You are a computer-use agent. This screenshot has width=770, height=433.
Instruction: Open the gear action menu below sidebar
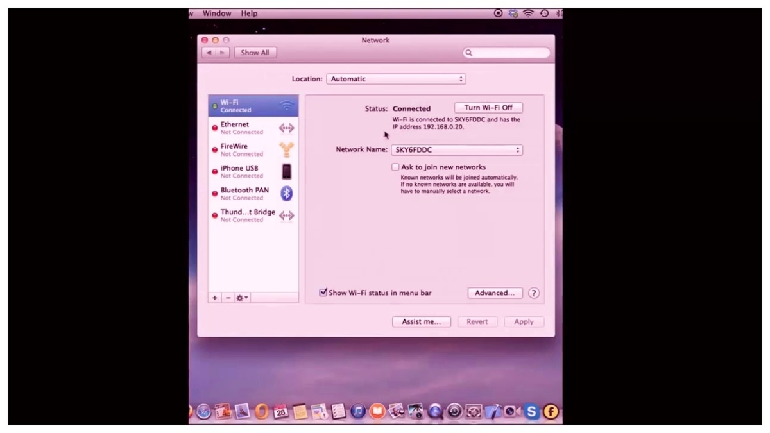(x=241, y=298)
